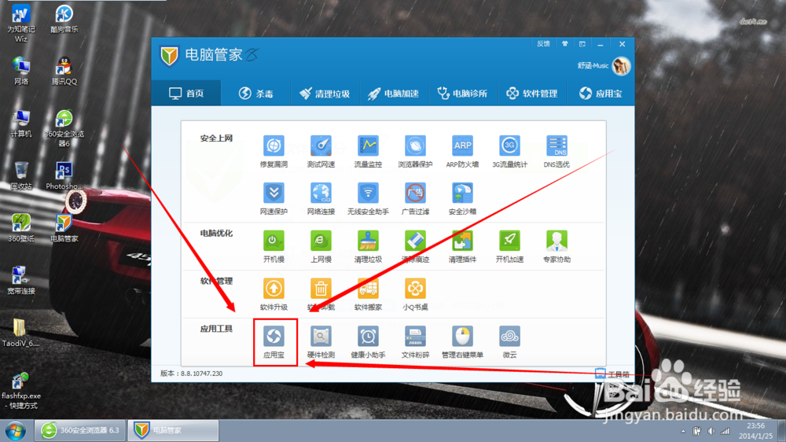Switch to the 杀毒 tab
The width and height of the screenshot is (786, 442).
point(255,94)
